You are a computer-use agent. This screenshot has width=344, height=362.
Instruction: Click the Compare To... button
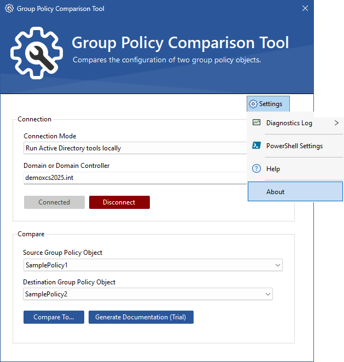click(x=54, y=317)
